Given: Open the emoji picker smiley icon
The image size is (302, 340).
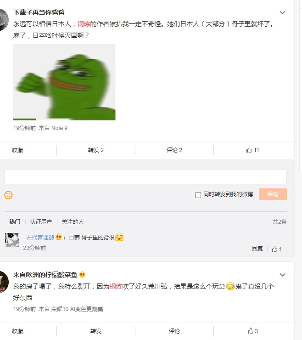Looking at the screenshot, I should tap(8, 195).
